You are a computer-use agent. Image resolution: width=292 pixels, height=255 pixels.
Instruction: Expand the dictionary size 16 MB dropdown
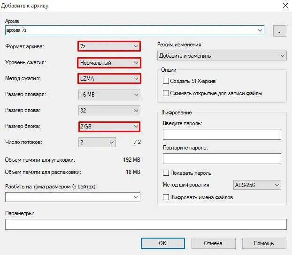[x=109, y=95]
